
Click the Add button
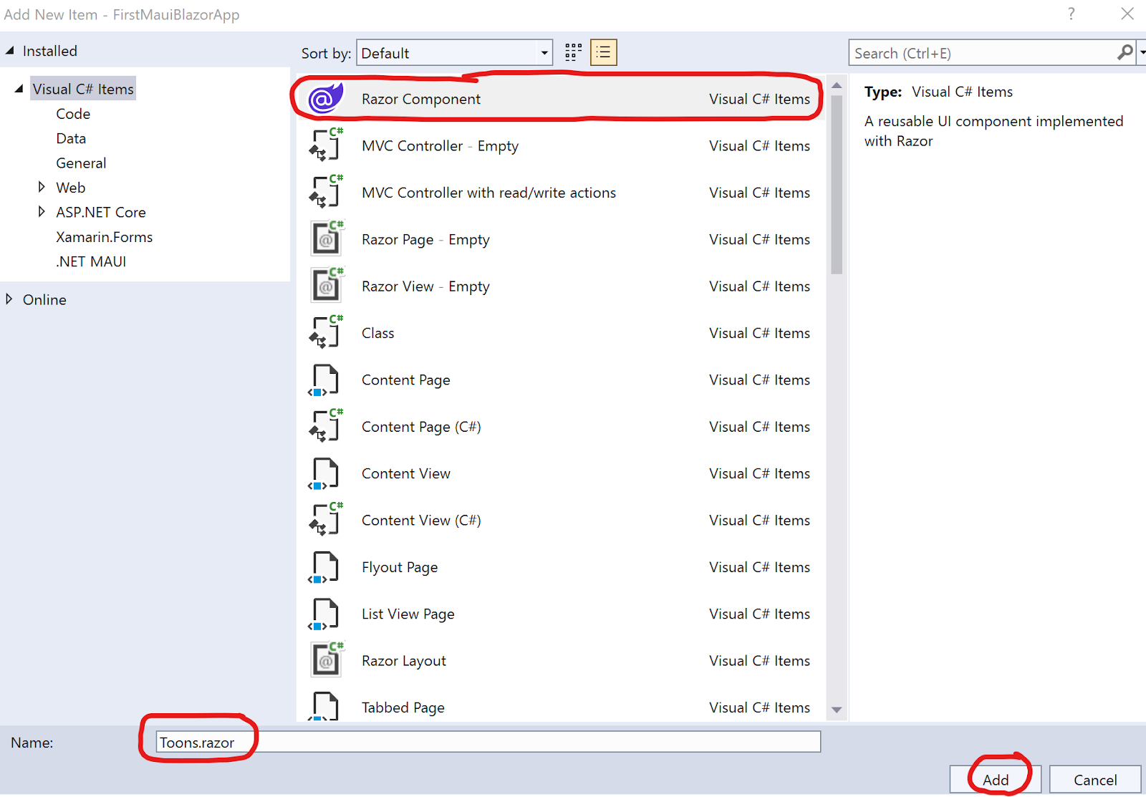tap(996, 780)
